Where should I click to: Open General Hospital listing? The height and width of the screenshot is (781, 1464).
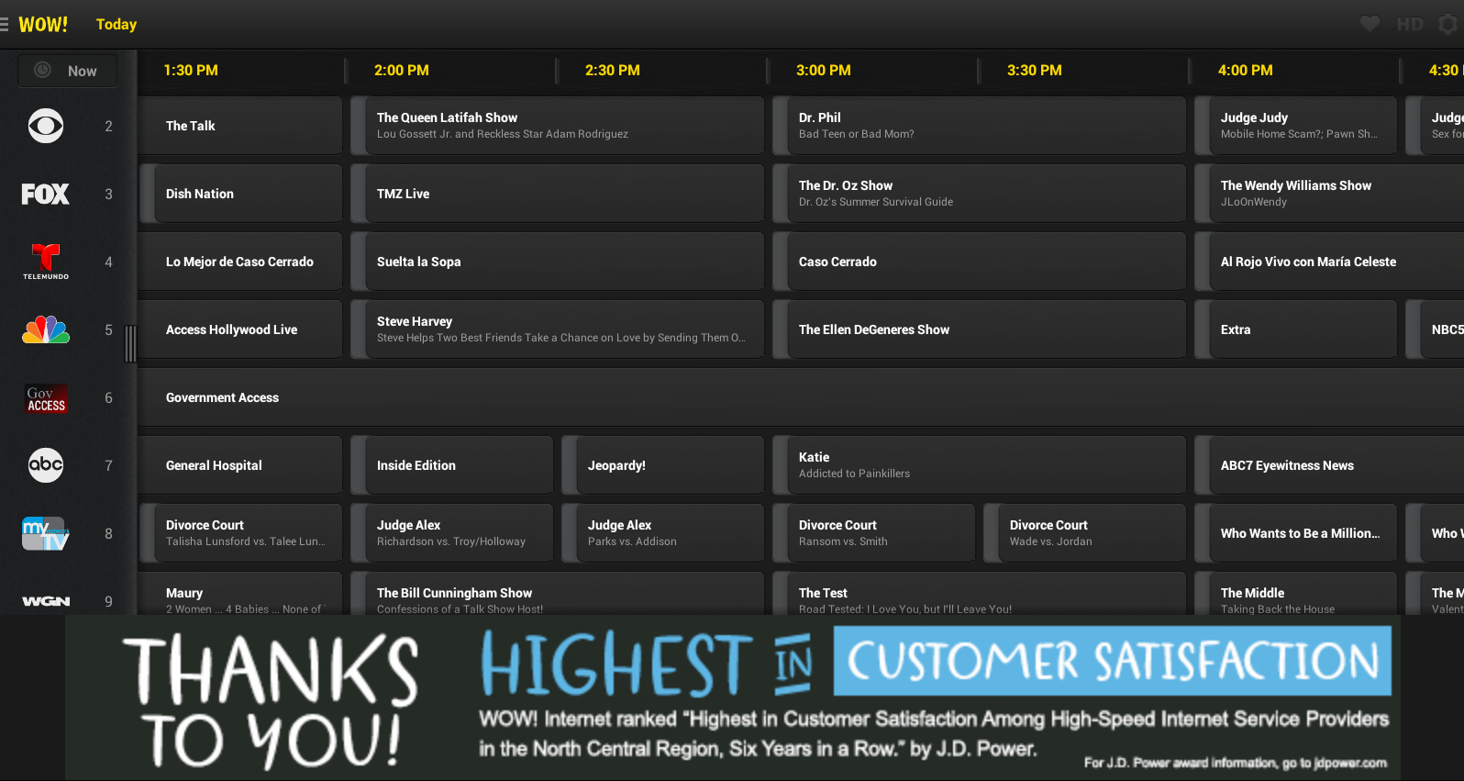241,465
